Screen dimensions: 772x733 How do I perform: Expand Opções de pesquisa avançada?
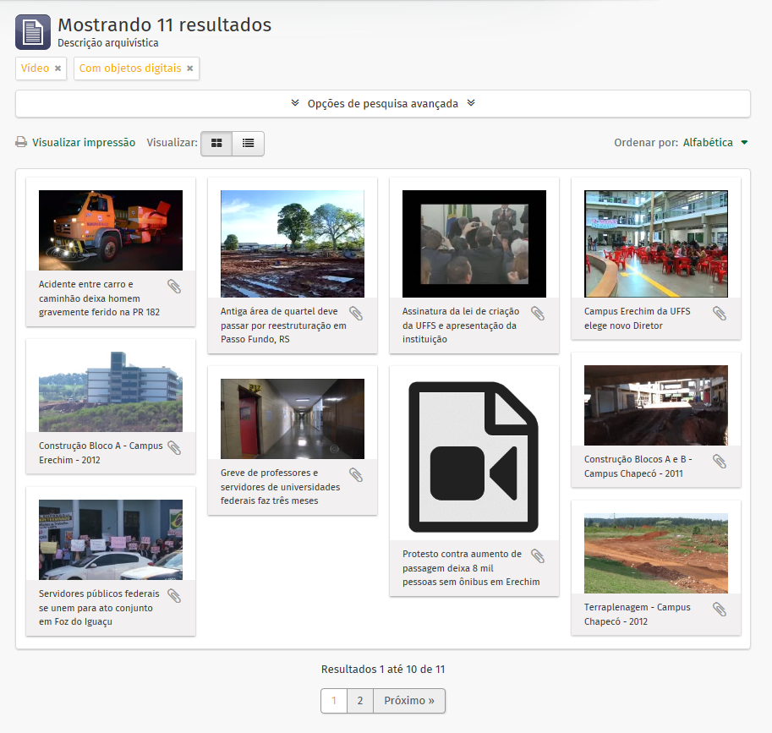click(x=382, y=103)
